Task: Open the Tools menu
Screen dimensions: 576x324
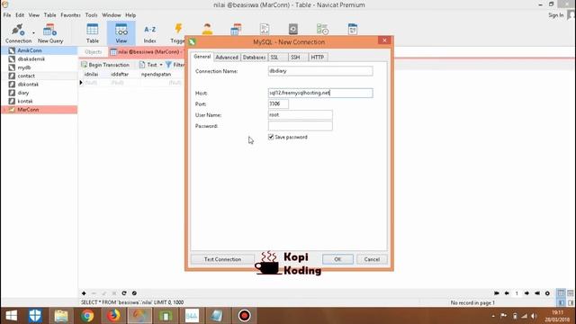Action: (x=91, y=15)
